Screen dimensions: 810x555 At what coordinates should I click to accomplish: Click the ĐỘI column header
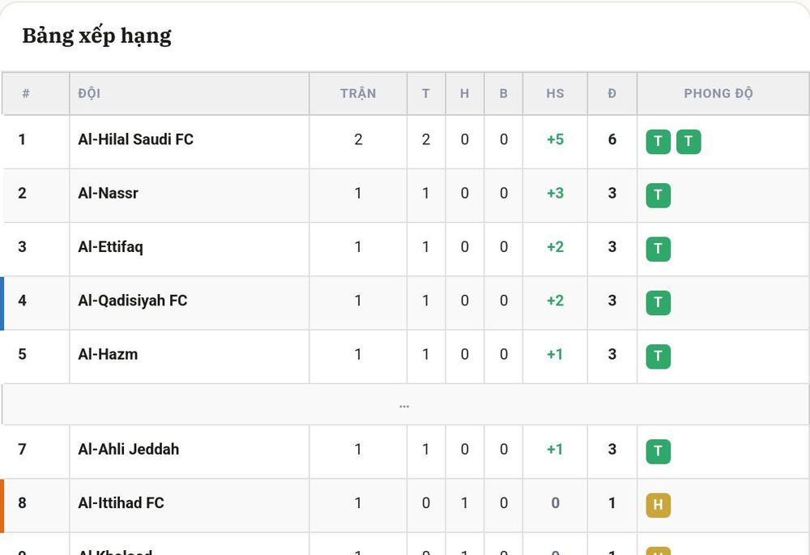89,93
